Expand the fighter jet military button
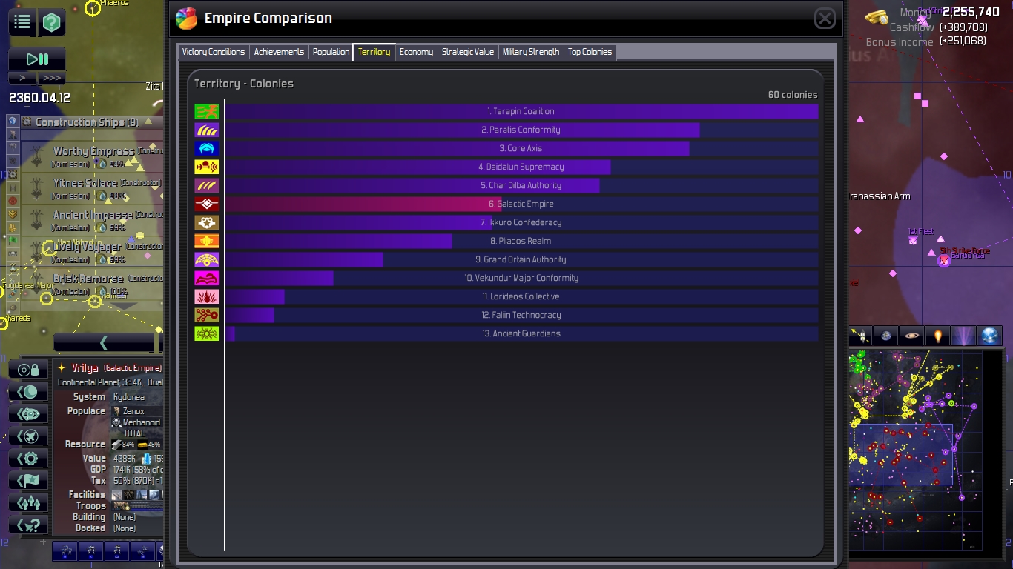The width and height of the screenshot is (1013, 569). pos(29,436)
